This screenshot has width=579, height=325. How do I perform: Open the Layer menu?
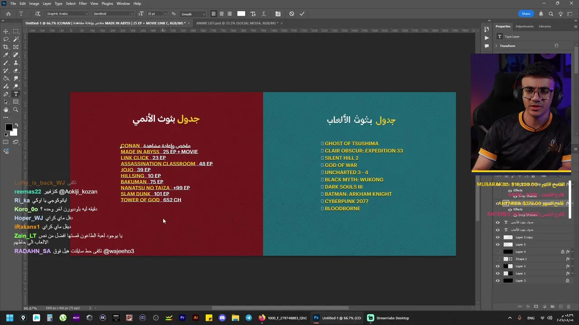47,4
